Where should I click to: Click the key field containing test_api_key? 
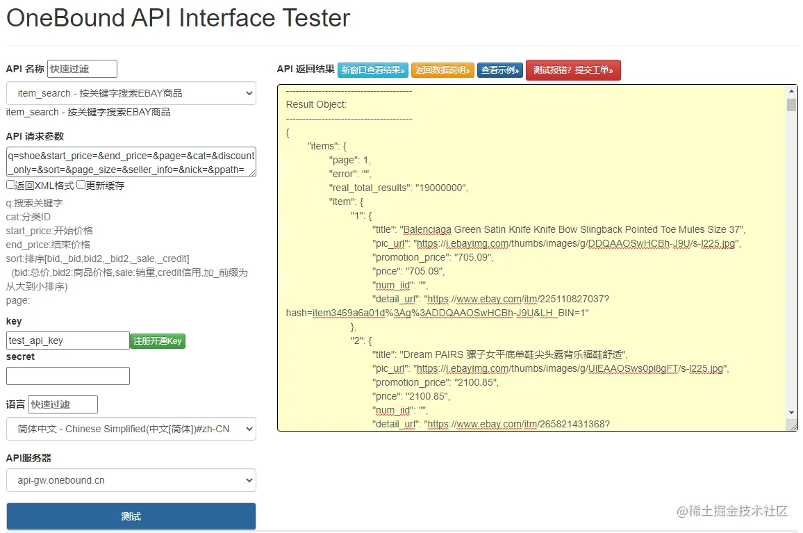tap(67, 341)
